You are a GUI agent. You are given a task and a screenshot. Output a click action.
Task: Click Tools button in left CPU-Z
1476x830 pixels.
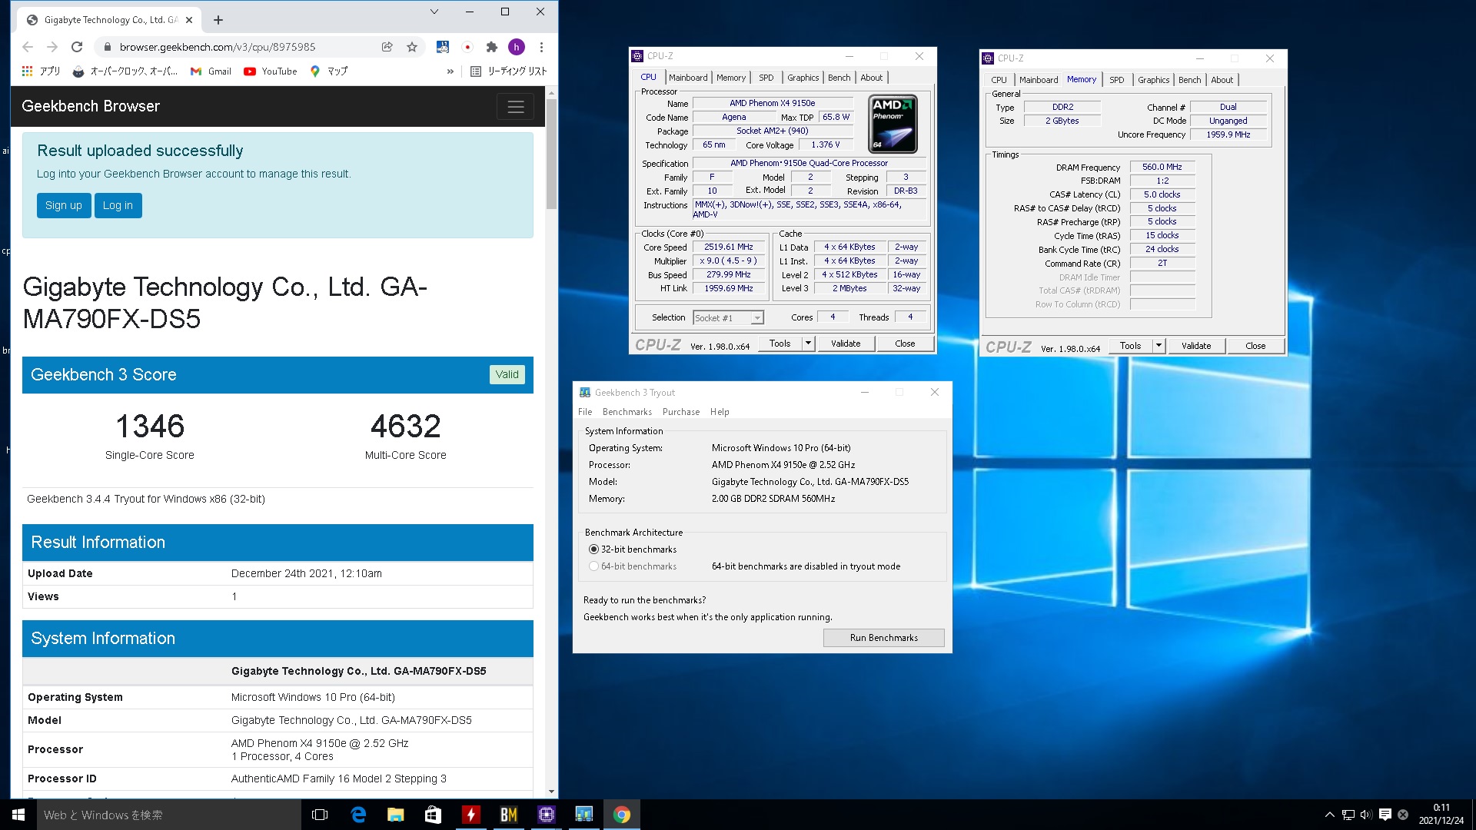pos(780,344)
